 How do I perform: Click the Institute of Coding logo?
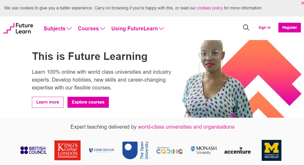(169, 150)
